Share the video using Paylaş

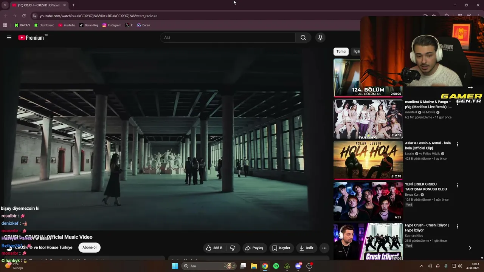coord(254,248)
